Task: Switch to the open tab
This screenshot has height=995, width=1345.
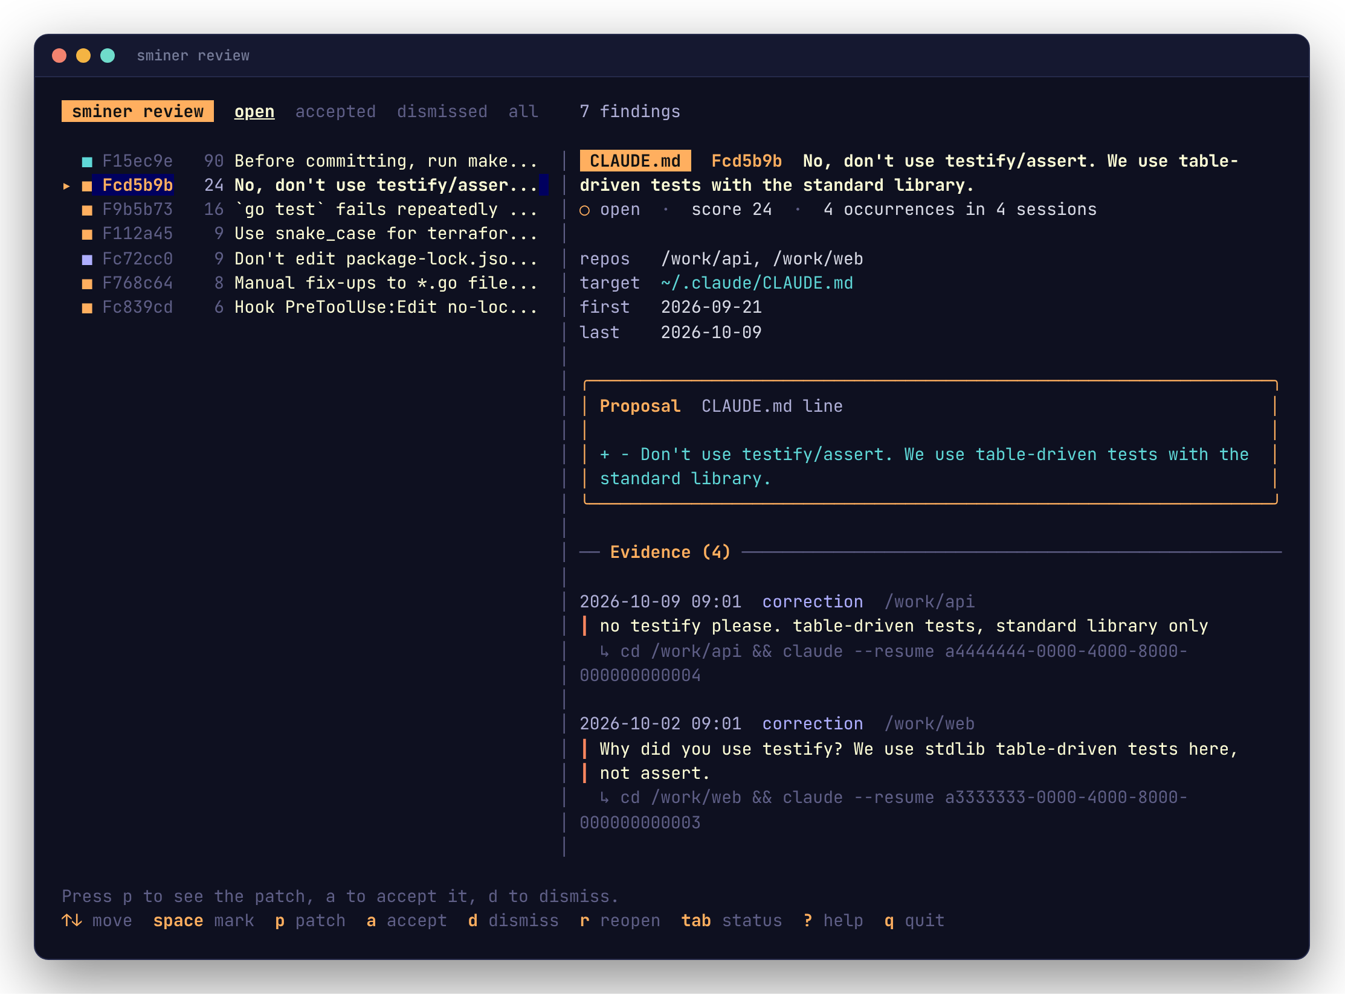Action: click(x=254, y=112)
